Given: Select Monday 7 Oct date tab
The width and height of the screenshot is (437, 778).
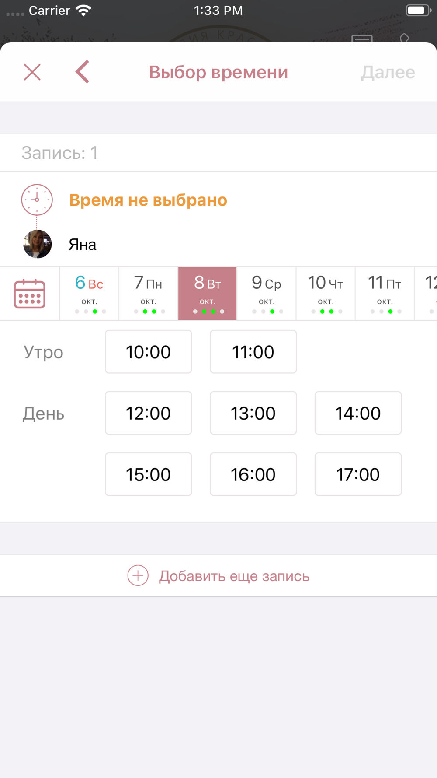Looking at the screenshot, I should tap(149, 294).
